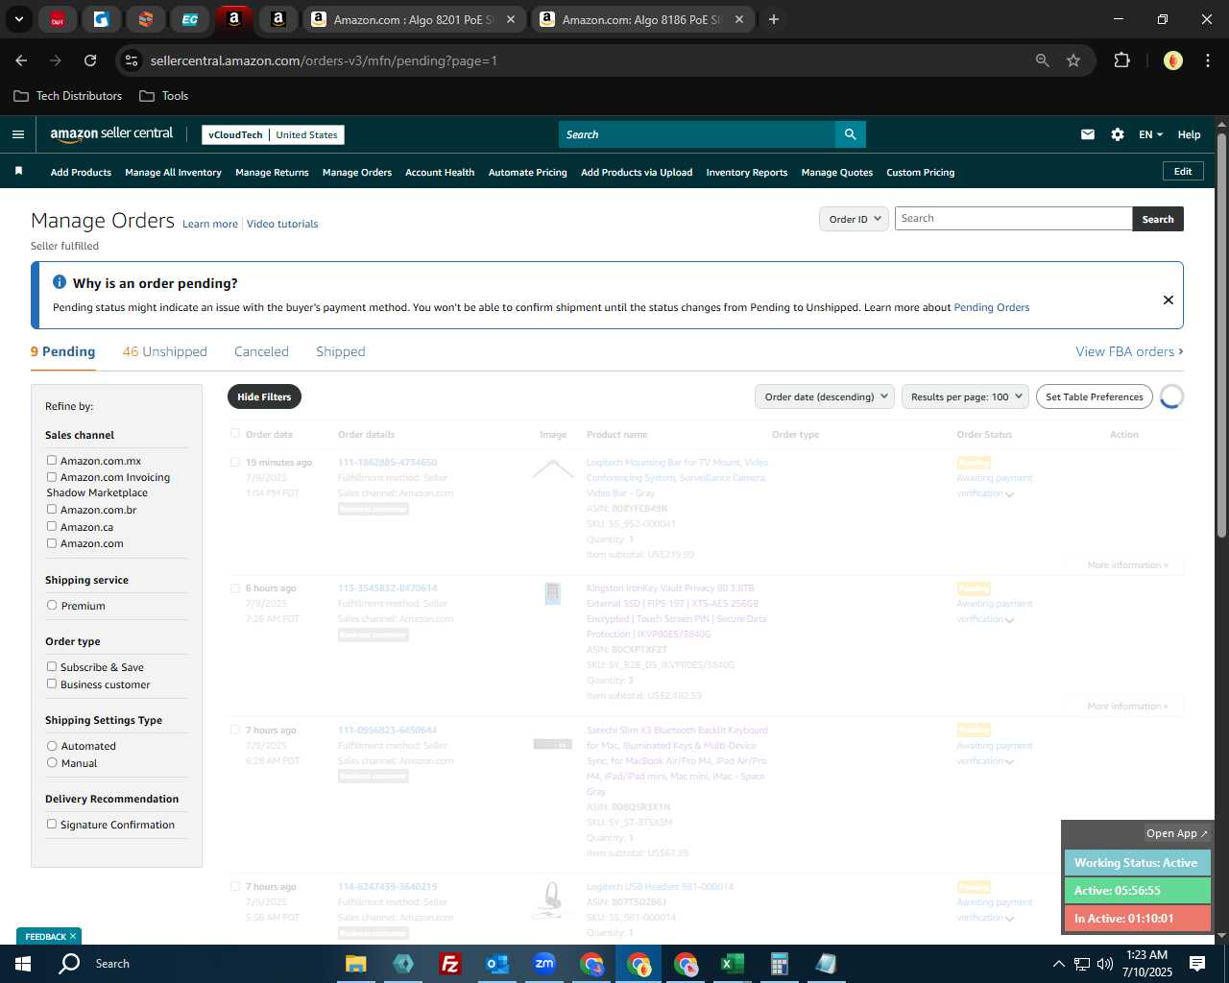Open the Account Health menu item
The width and height of the screenshot is (1229, 983).
point(440,173)
